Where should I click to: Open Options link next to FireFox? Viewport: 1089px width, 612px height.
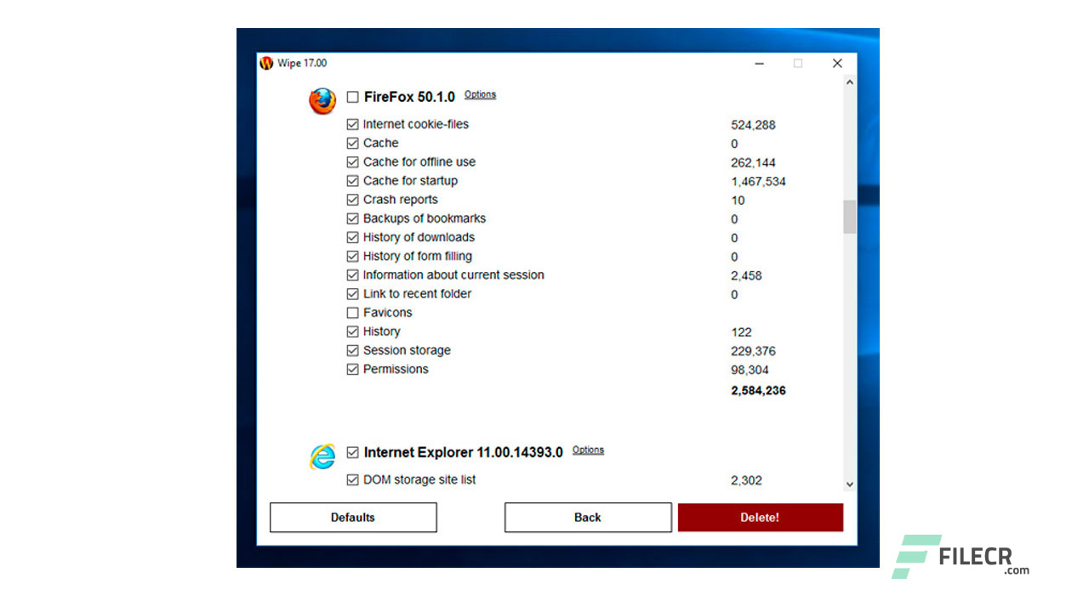pyautogui.click(x=480, y=94)
